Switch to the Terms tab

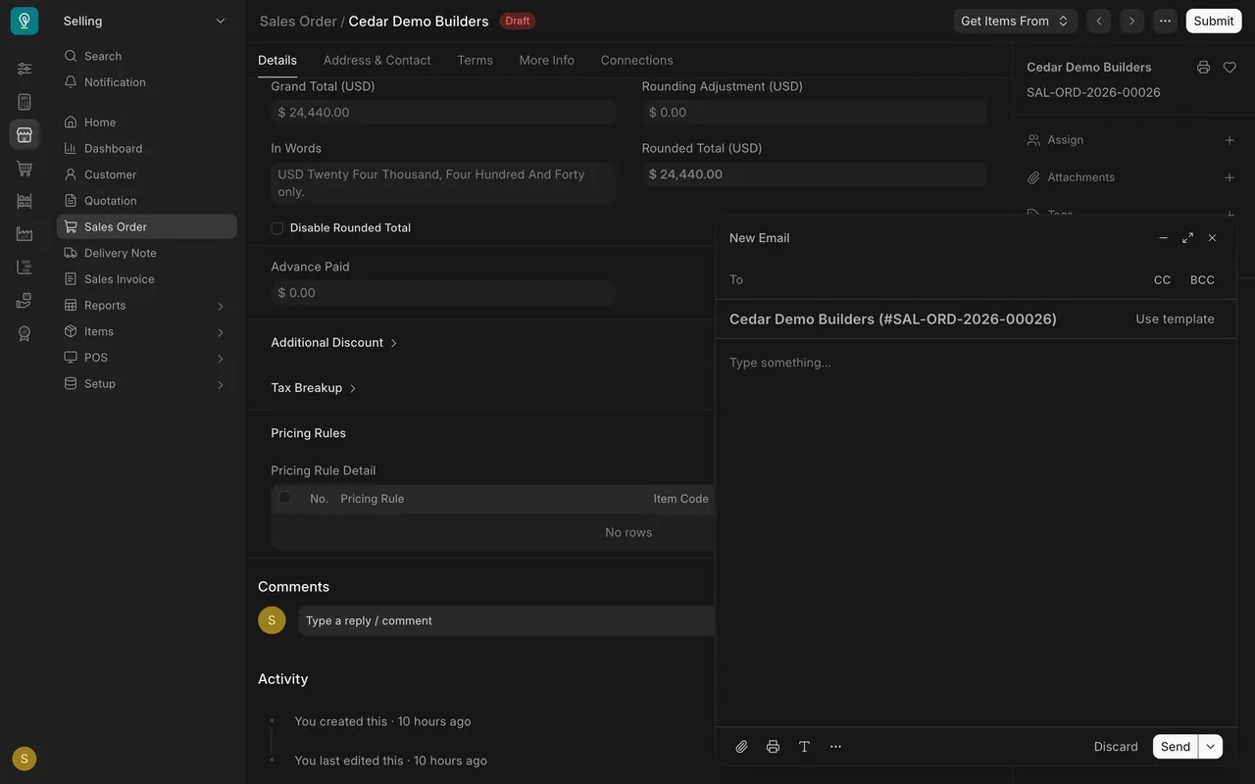tap(475, 60)
